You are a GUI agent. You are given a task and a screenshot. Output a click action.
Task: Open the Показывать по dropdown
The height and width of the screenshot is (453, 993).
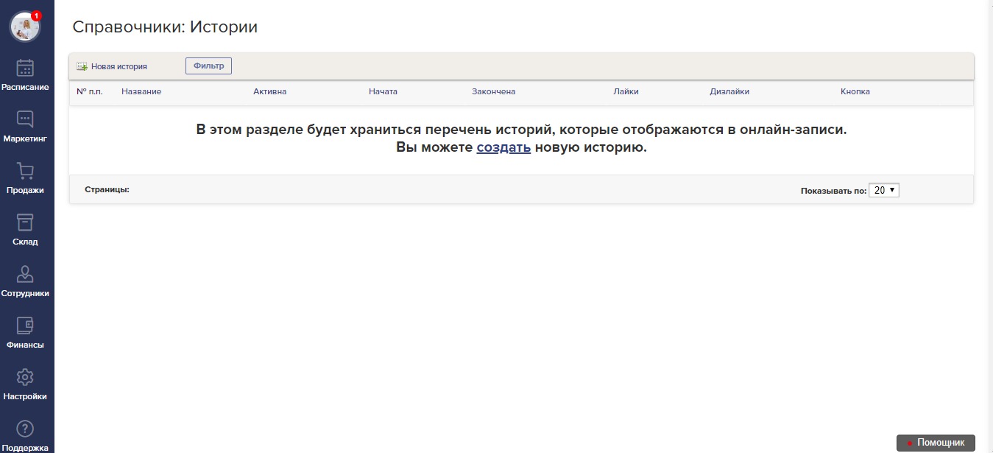click(884, 190)
